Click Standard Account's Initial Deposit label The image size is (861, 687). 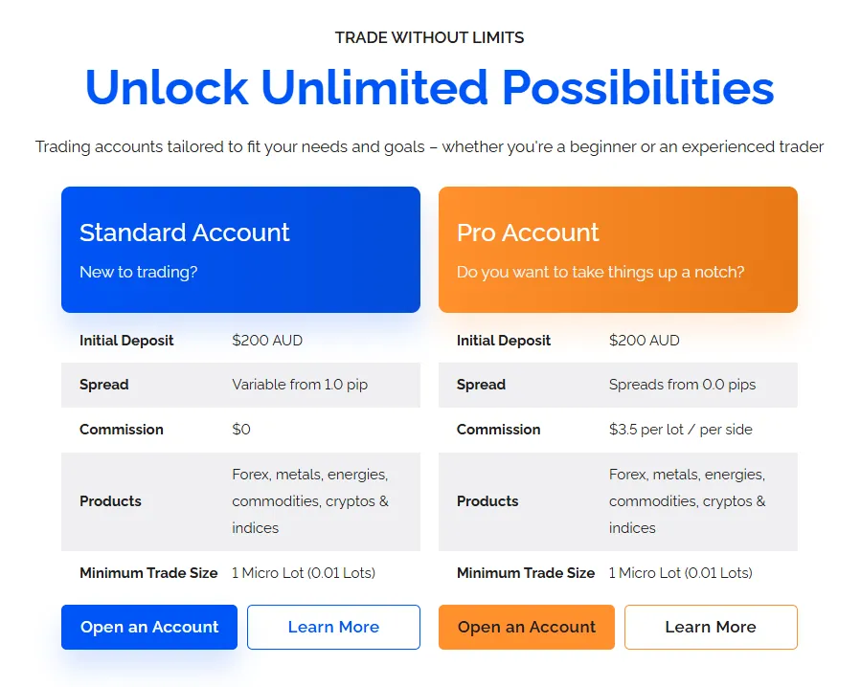pos(126,341)
